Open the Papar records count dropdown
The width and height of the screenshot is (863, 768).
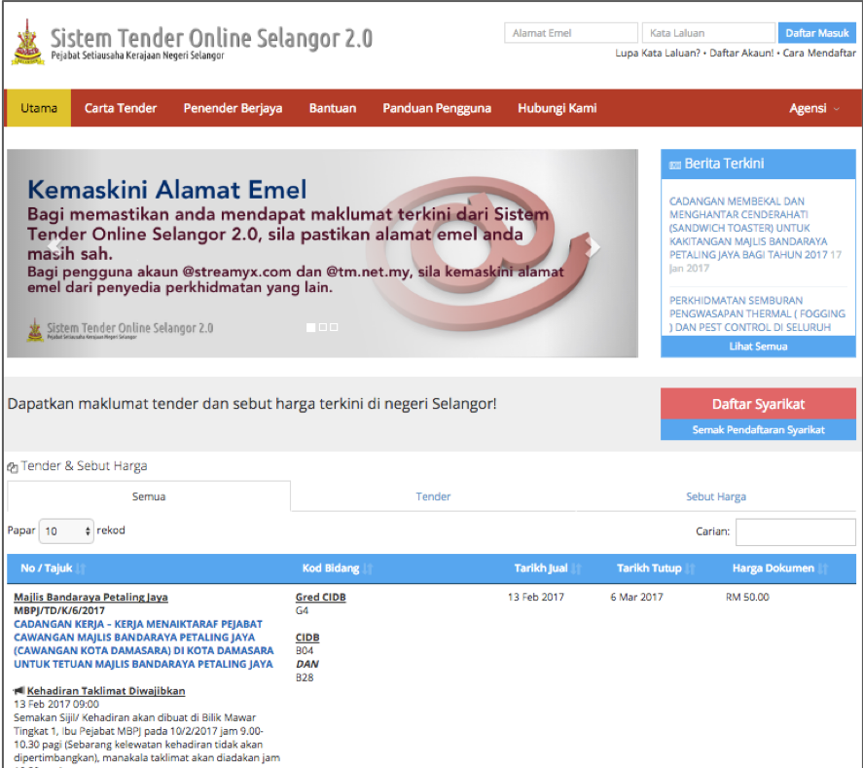(66, 531)
